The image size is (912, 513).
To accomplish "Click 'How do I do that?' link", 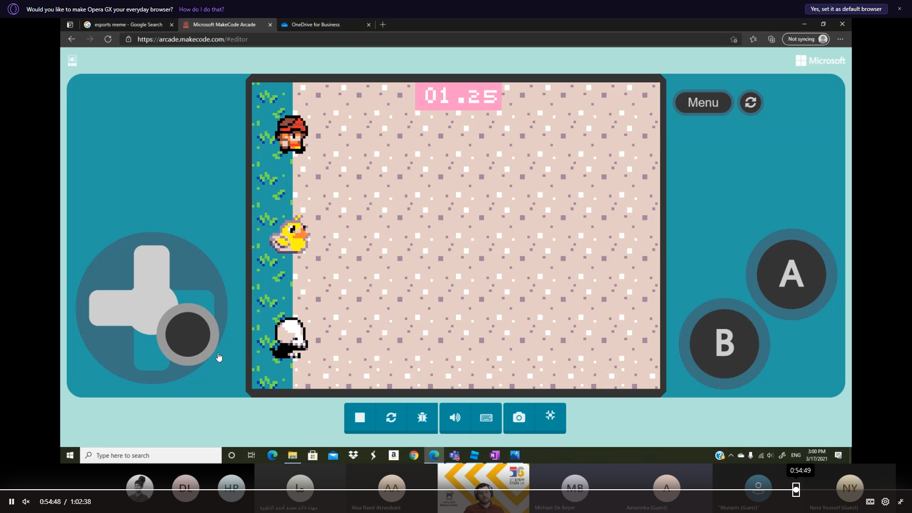I will point(201,9).
